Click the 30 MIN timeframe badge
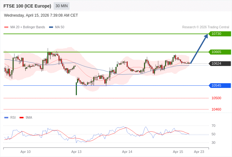Viewport: 232px width, 157px height. [62, 6]
